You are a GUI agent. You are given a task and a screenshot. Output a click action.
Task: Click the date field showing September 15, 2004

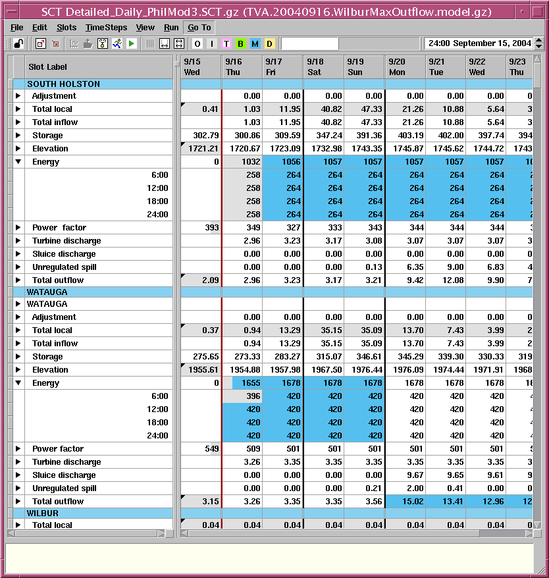click(x=479, y=43)
